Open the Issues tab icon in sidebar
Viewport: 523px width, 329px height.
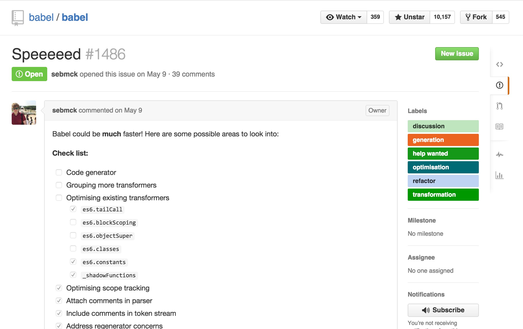(500, 85)
